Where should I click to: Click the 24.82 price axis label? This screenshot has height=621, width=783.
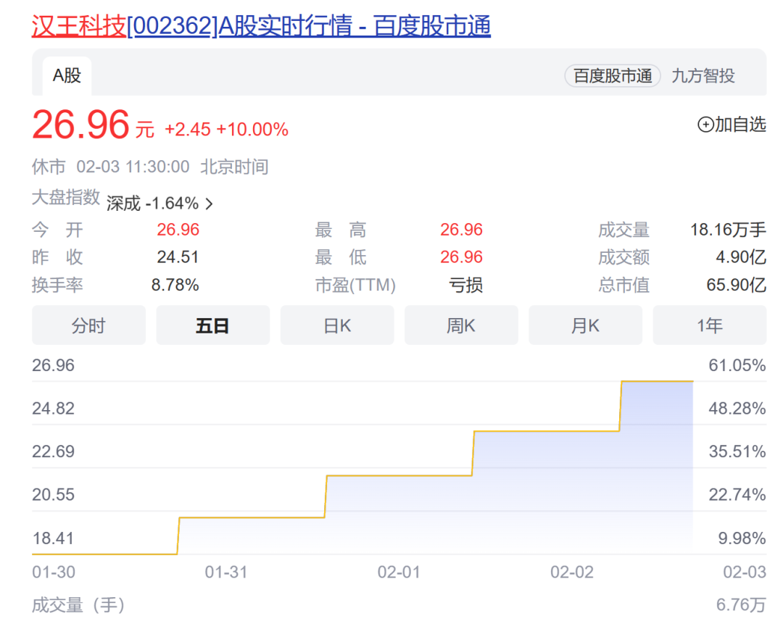click(x=53, y=409)
